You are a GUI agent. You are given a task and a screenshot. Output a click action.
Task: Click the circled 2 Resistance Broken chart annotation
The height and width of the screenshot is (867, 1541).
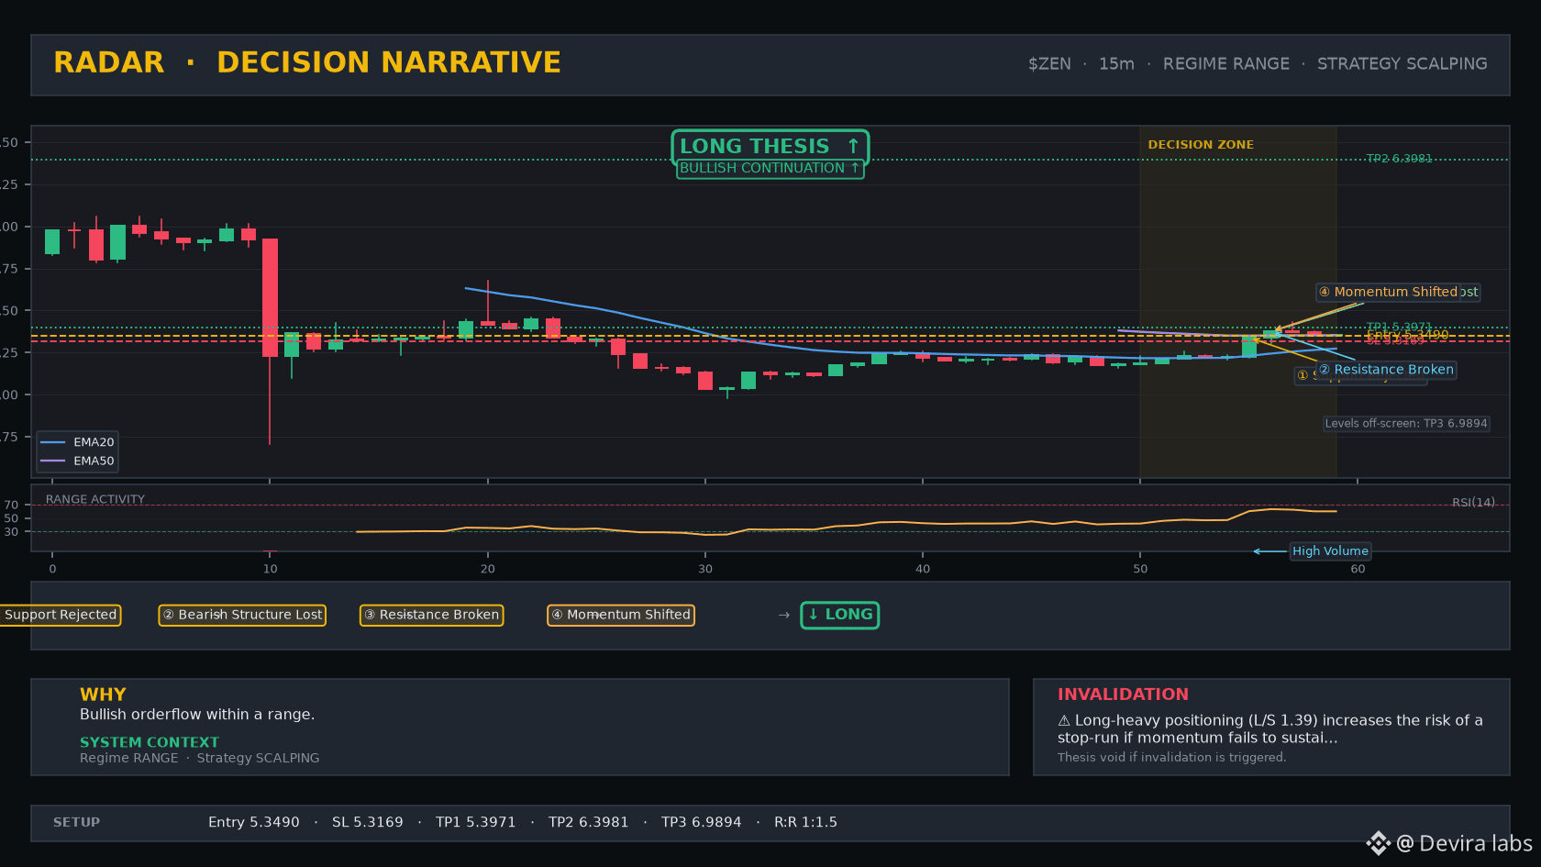point(1386,370)
